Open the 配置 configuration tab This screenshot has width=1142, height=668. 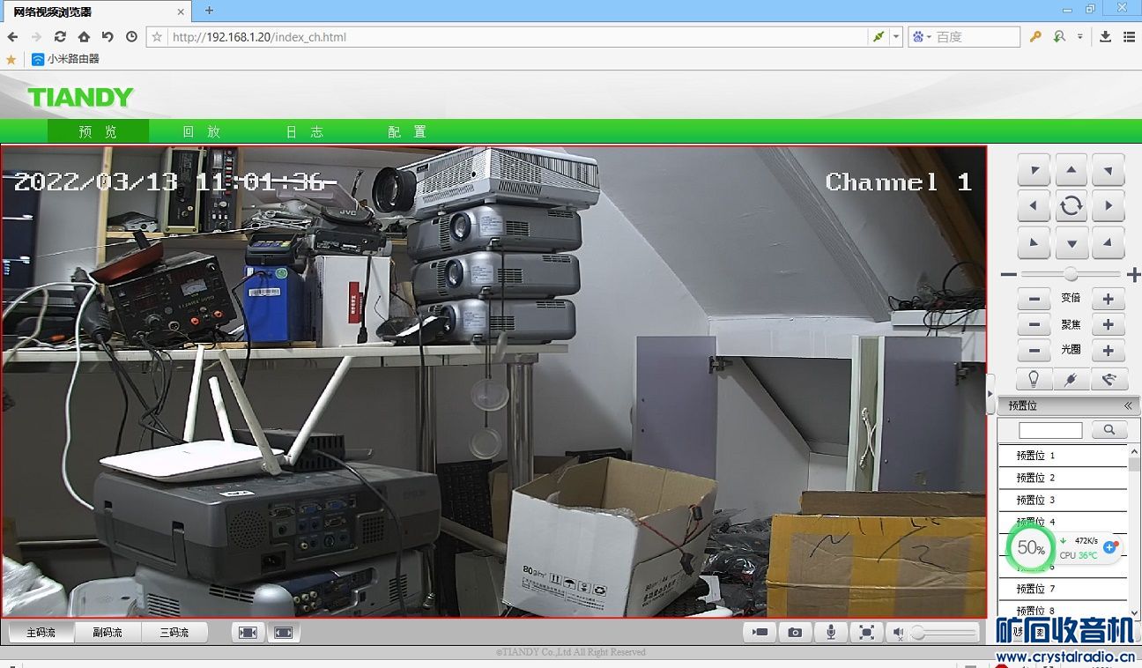tap(407, 131)
